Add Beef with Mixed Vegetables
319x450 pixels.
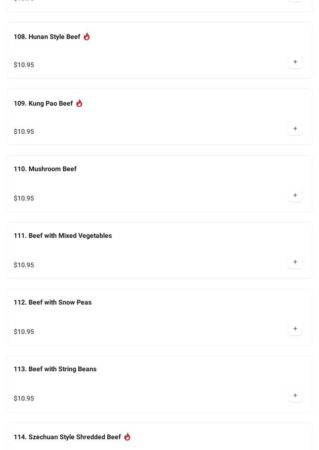coord(295,262)
